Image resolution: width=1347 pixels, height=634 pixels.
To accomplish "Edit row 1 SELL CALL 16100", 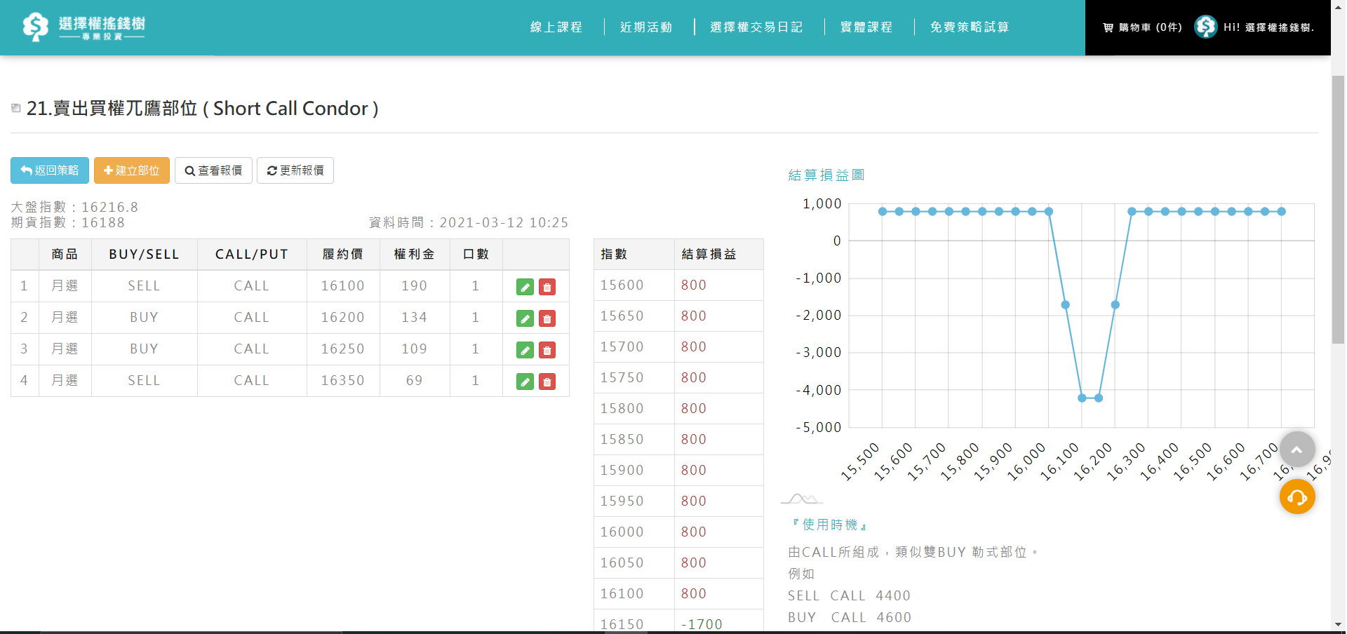I will [x=525, y=287].
